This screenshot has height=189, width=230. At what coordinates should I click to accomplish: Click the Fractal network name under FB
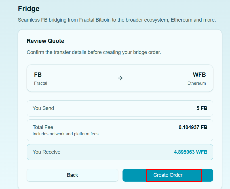[x=40, y=83]
